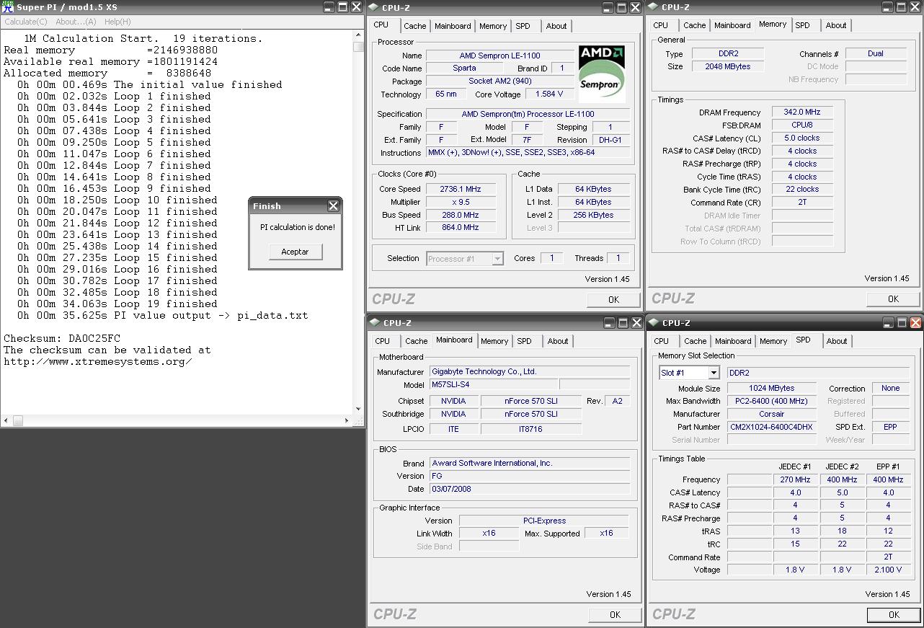The image size is (924, 628).
Task: Select Mainboard tab in top-left CPU-Z window
Action: pos(453,26)
